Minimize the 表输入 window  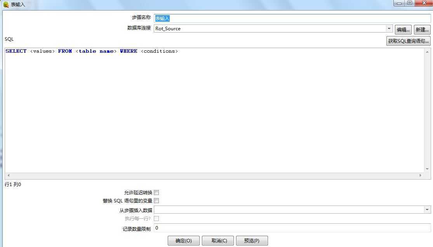point(399,3)
